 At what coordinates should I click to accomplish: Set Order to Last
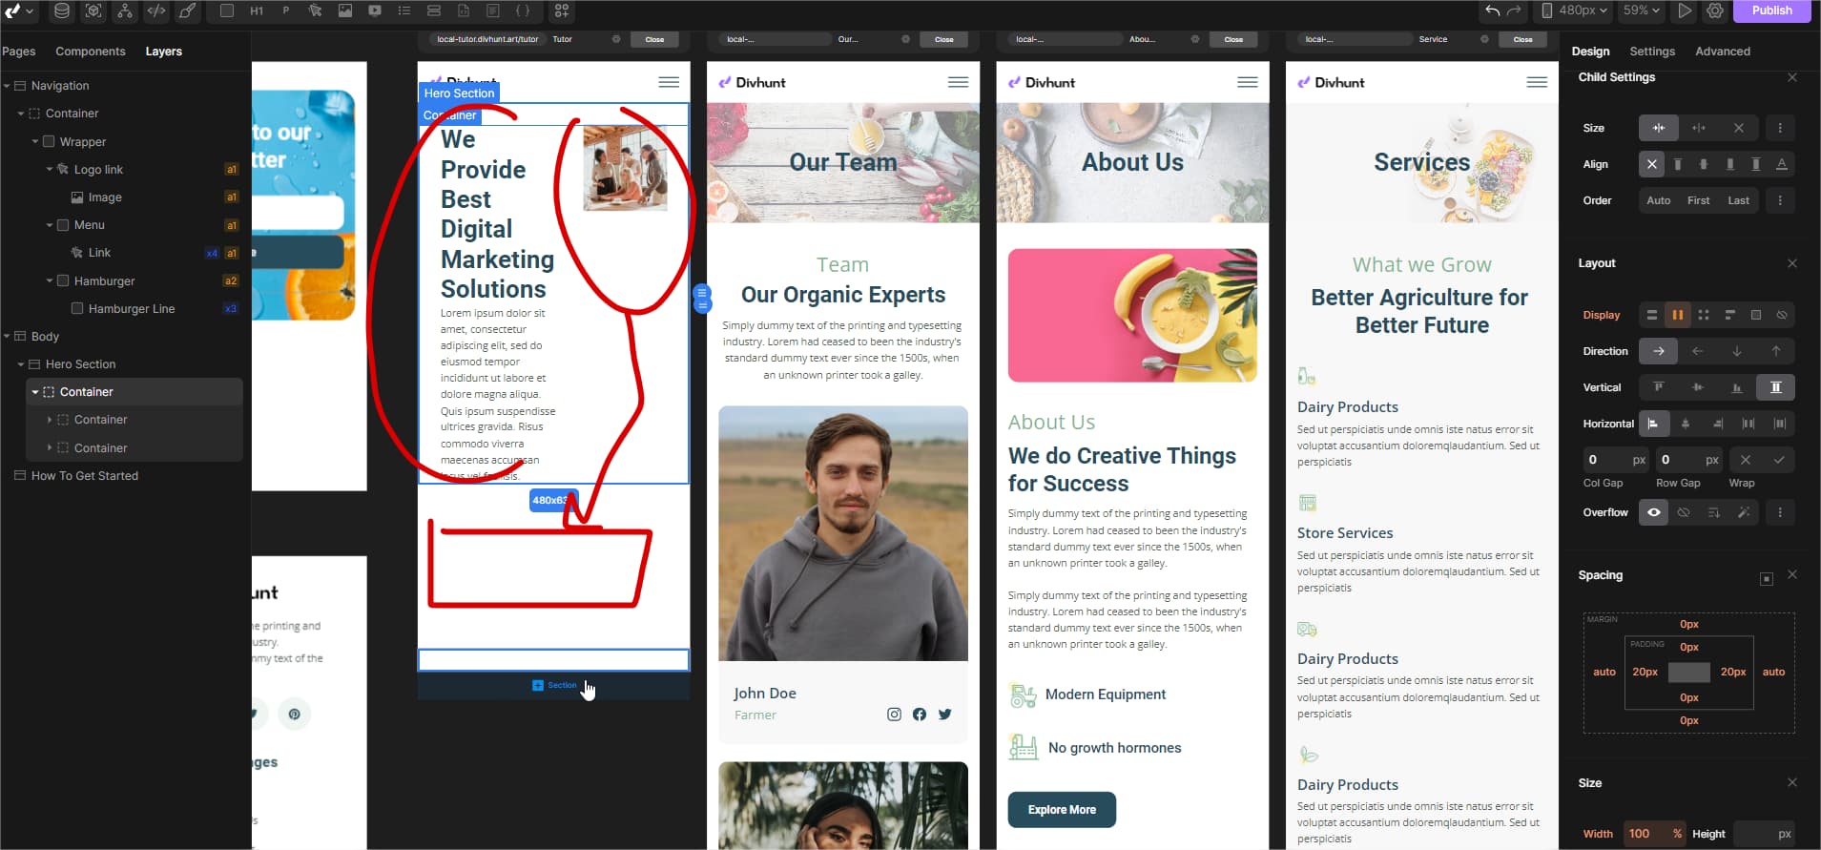coord(1738,200)
